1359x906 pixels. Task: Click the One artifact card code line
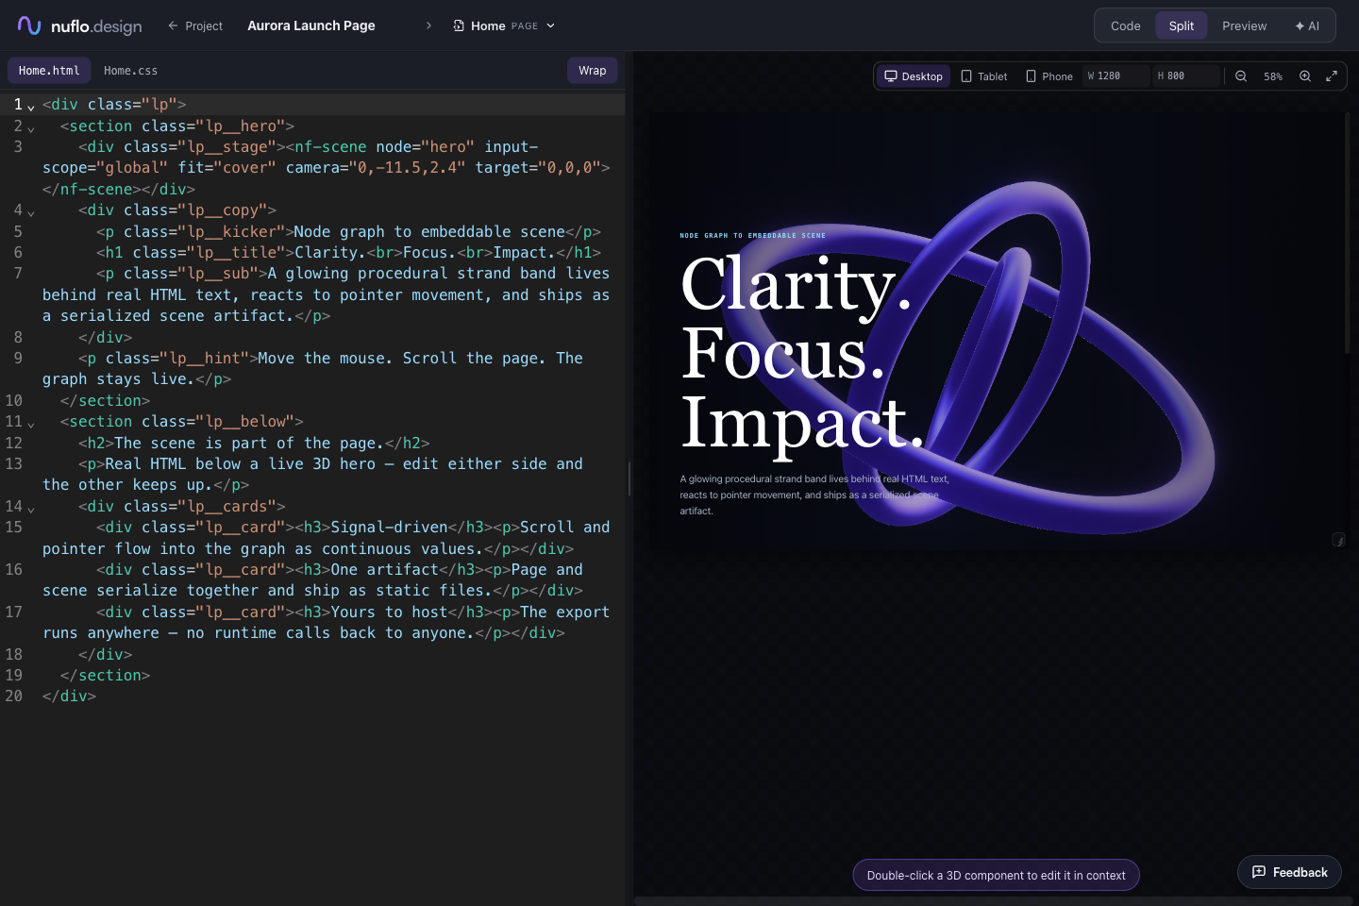click(x=326, y=579)
